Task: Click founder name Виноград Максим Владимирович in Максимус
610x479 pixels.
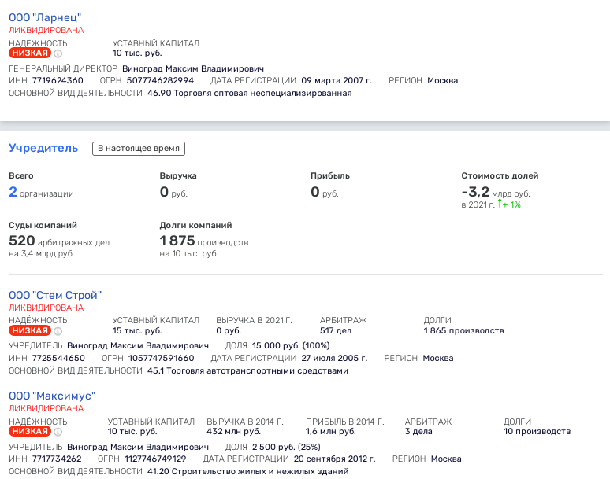Action: point(138,447)
